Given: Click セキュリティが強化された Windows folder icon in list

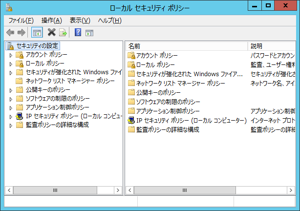Looking at the screenshot, I should click(x=131, y=74).
